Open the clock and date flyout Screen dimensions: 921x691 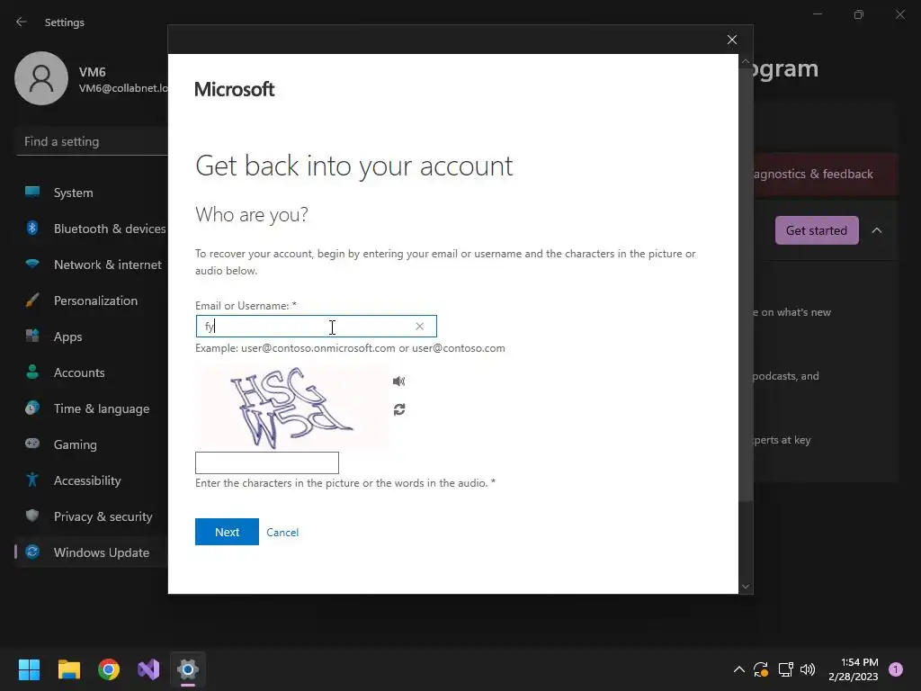[x=854, y=669]
